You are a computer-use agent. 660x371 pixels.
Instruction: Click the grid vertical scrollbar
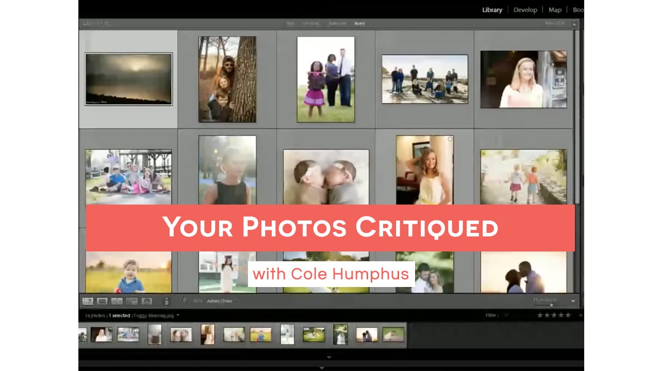tap(576, 116)
